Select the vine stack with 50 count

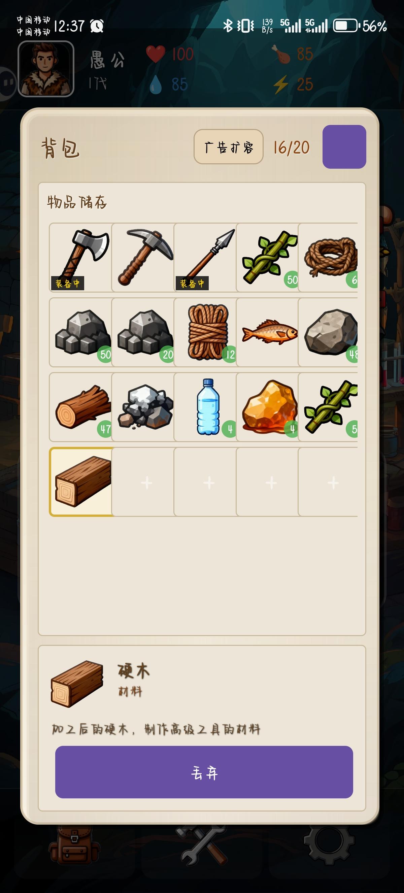click(x=267, y=258)
